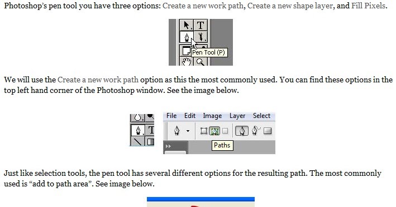Expand the collapsed panel double-arrow

(x=168, y=146)
